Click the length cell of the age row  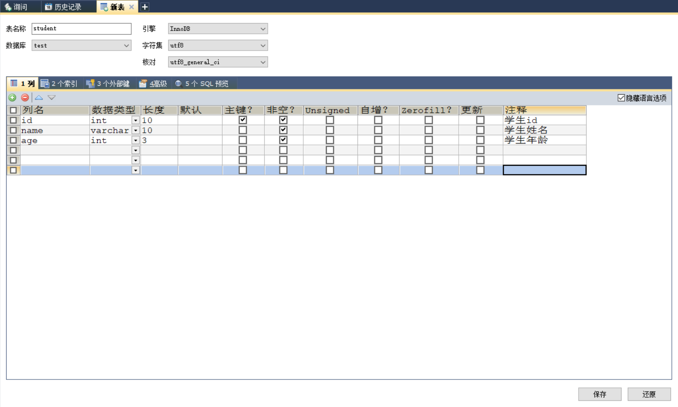tap(159, 140)
